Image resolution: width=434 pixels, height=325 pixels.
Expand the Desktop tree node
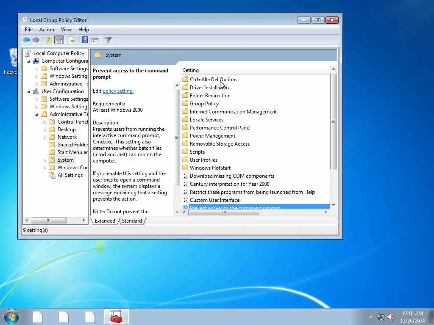[45, 129]
